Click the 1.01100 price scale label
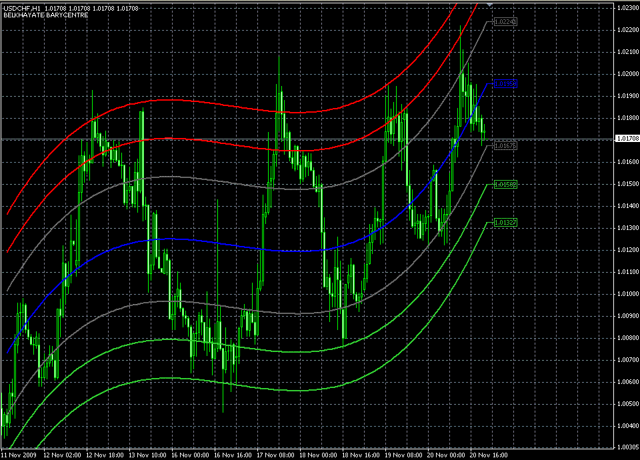The width and height of the screenshot is (640, 460). 628,272
